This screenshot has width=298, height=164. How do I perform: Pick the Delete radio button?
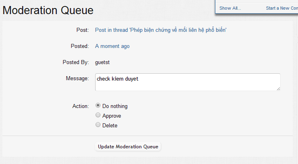coord(98,125)
